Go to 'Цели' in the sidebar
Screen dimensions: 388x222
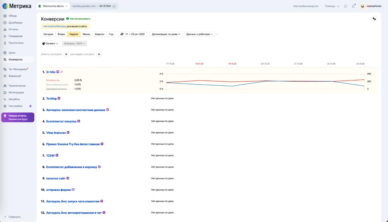(x=12, y=53)
